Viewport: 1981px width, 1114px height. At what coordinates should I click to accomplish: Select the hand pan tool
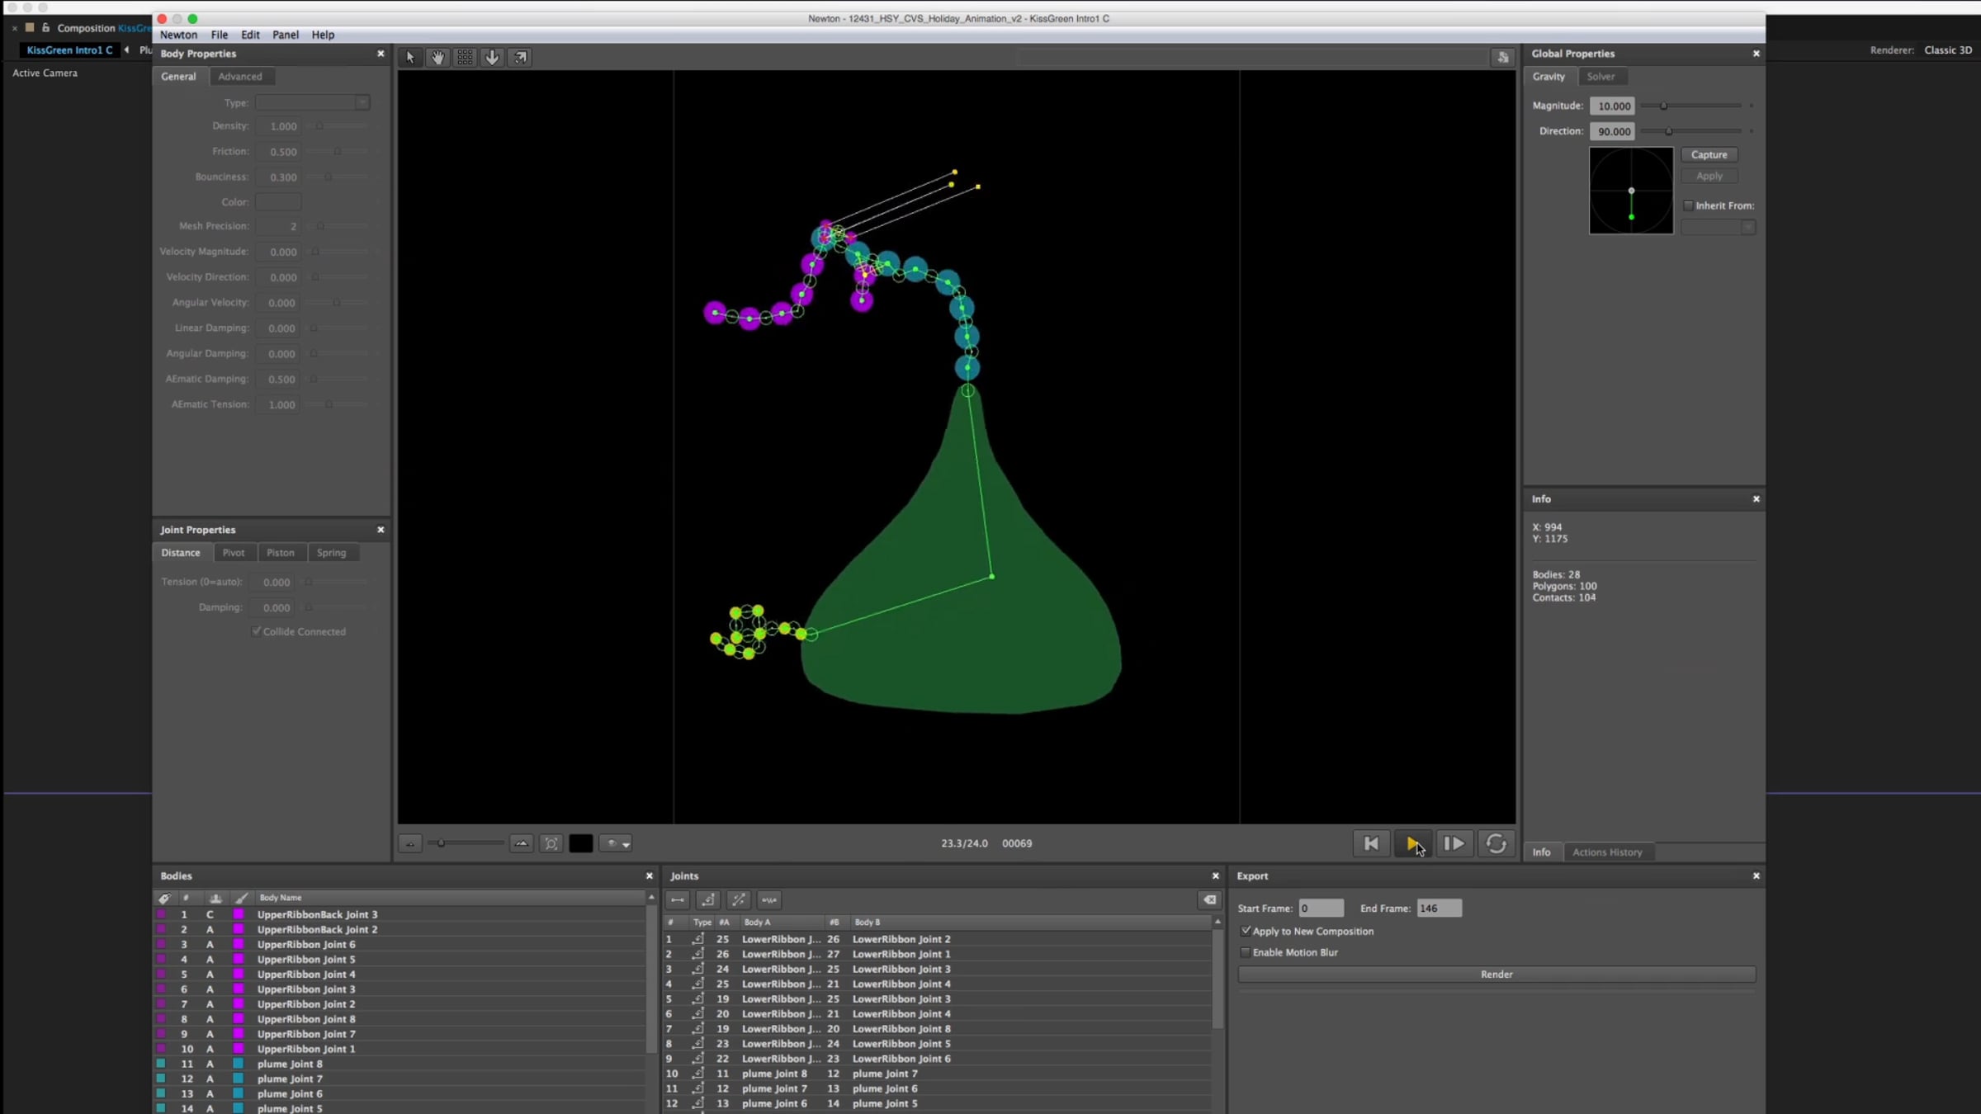[x=437, y=57]
